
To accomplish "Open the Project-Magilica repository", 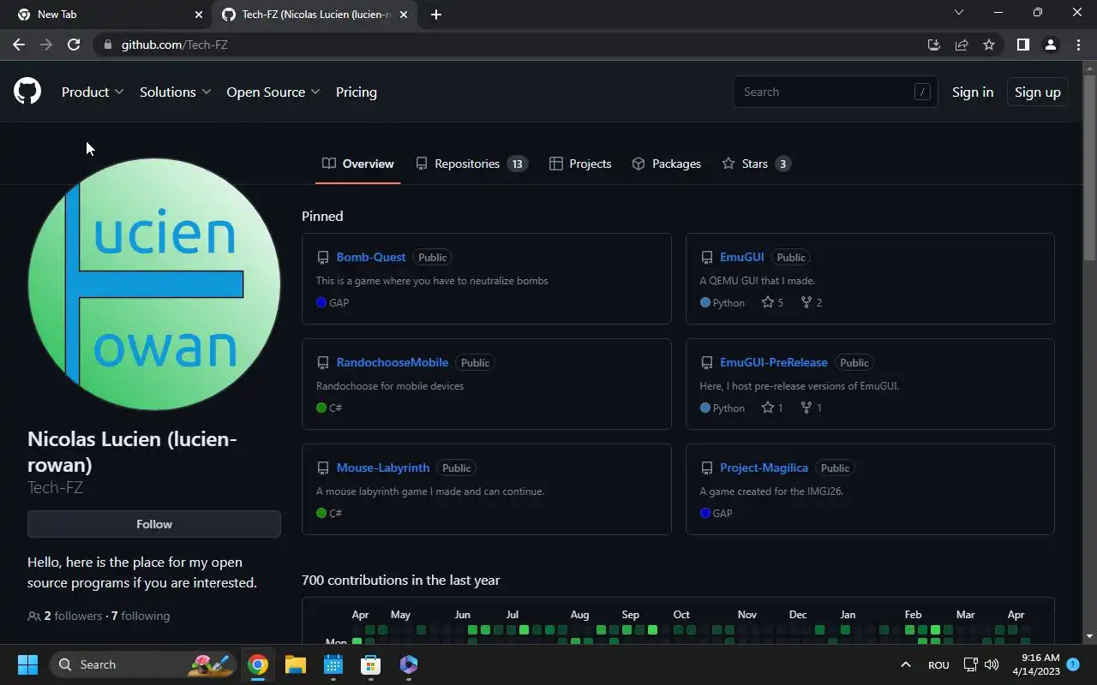I will (x=764, y=468).
